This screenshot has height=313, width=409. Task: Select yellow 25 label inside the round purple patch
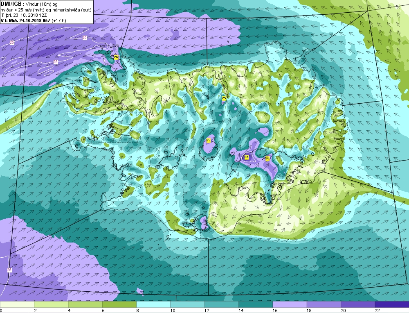pyautogui.click(x=209, y=140)
